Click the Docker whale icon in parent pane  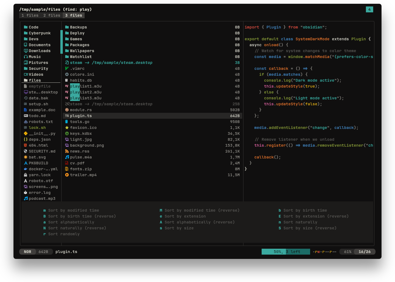[26, 169]
